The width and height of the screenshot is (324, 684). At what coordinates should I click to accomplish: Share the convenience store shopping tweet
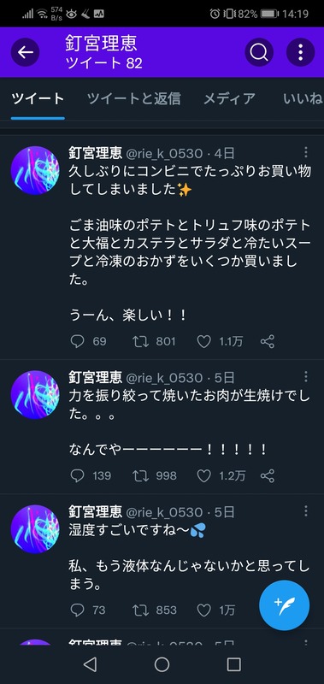[268, 341]
